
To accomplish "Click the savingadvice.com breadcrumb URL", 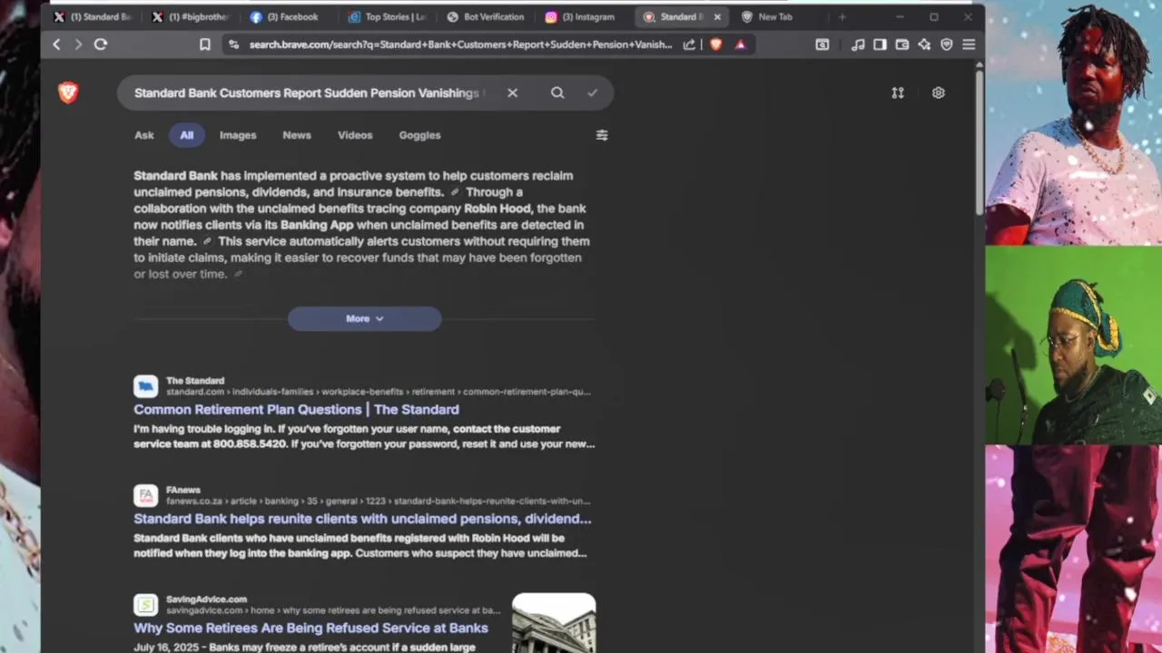I will point(333,610).
